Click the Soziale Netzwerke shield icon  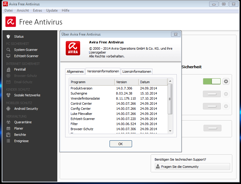[x=8, y=95]
